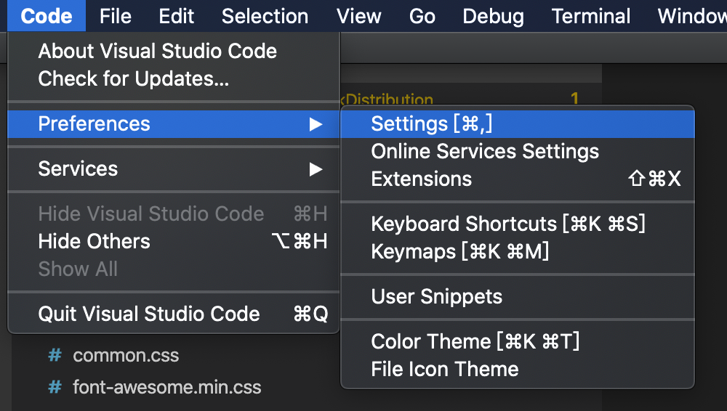Screen dimensions: 727x411
Task: Open common.css in the explorer
Action: (126, 355)
